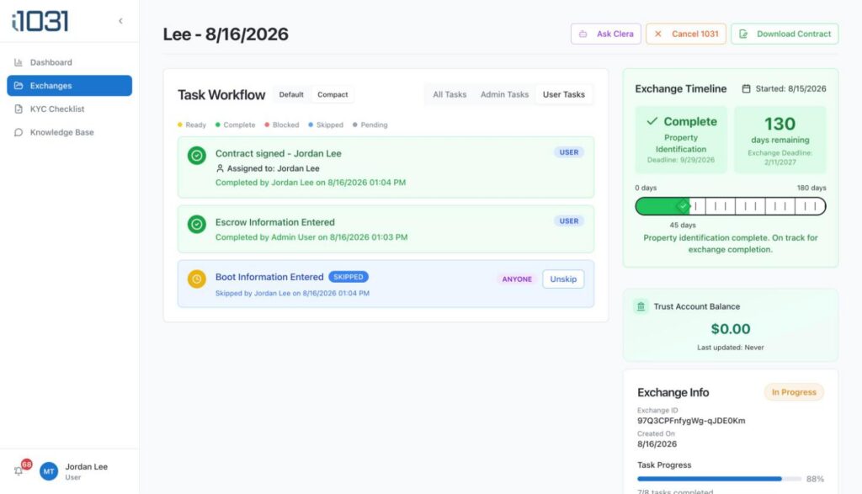Click the ANYONE badge
The width and height of the screenshot is (862, 494).
click(x=517, y=279)
